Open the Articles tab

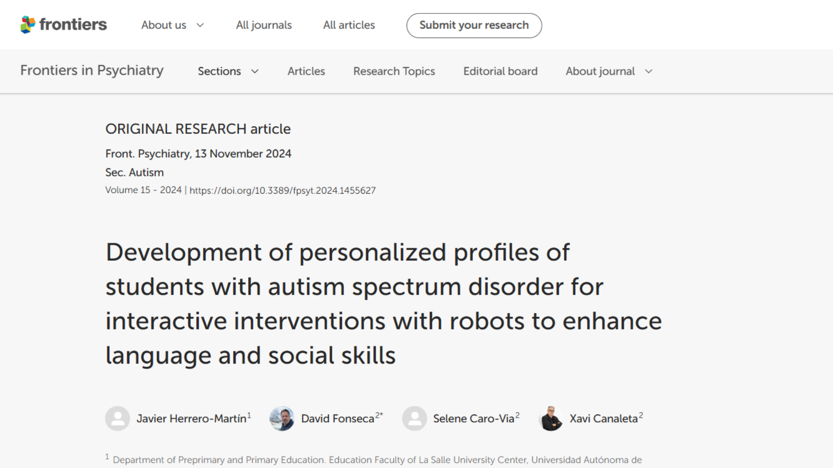(306, 71)
